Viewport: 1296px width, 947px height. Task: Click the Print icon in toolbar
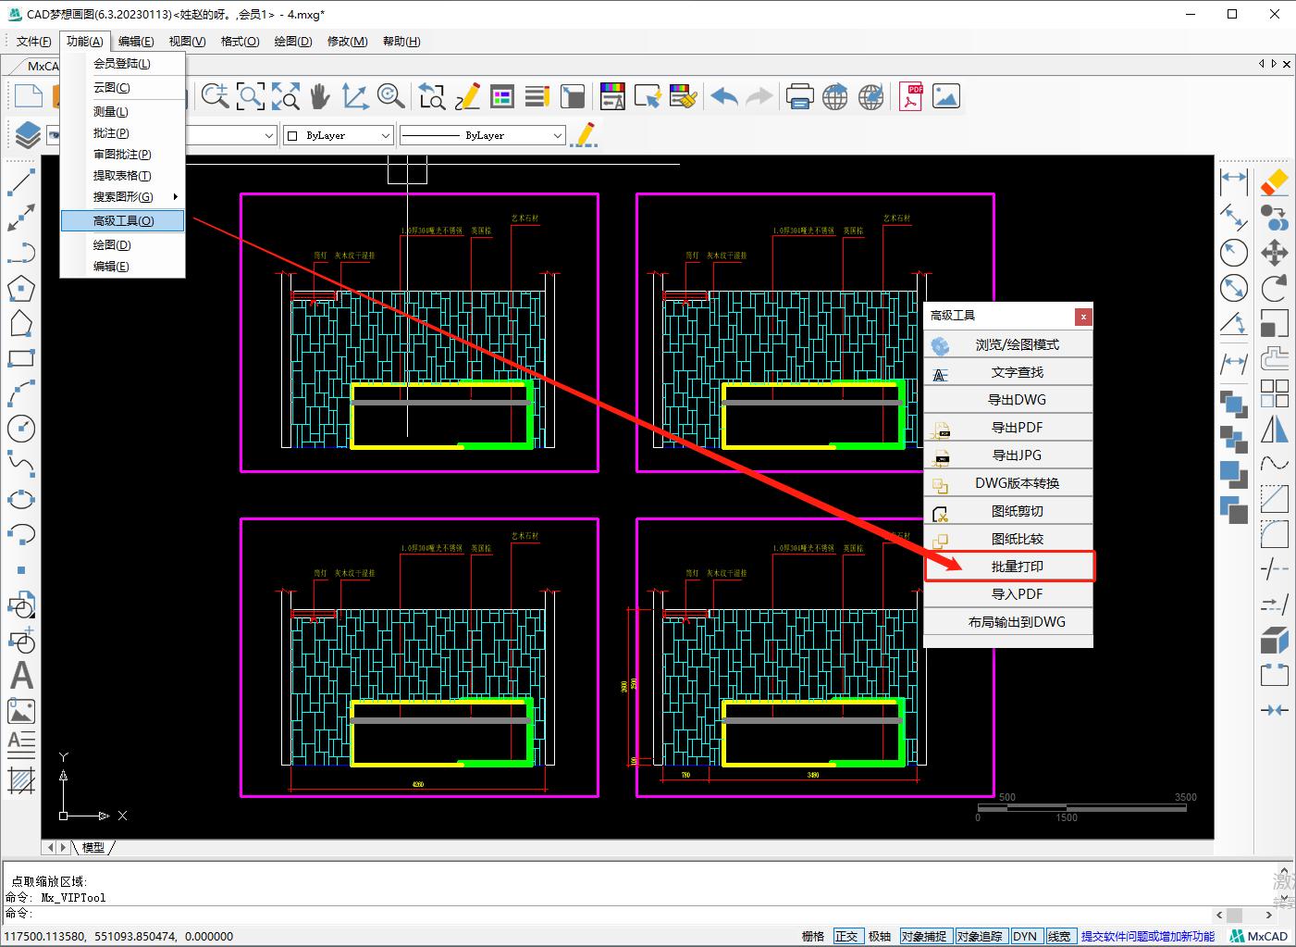tap(799, 96)
